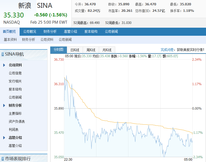The image size is (206, 162).
Task: Select 利润表 in the sidebar
Action: [x=13, y=130]
